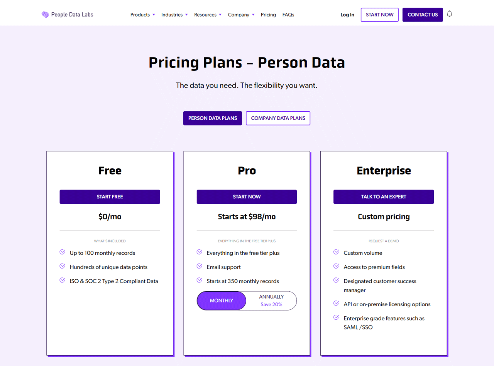
Task: Switch Pro billing to Annually
Action: [271, 301]
